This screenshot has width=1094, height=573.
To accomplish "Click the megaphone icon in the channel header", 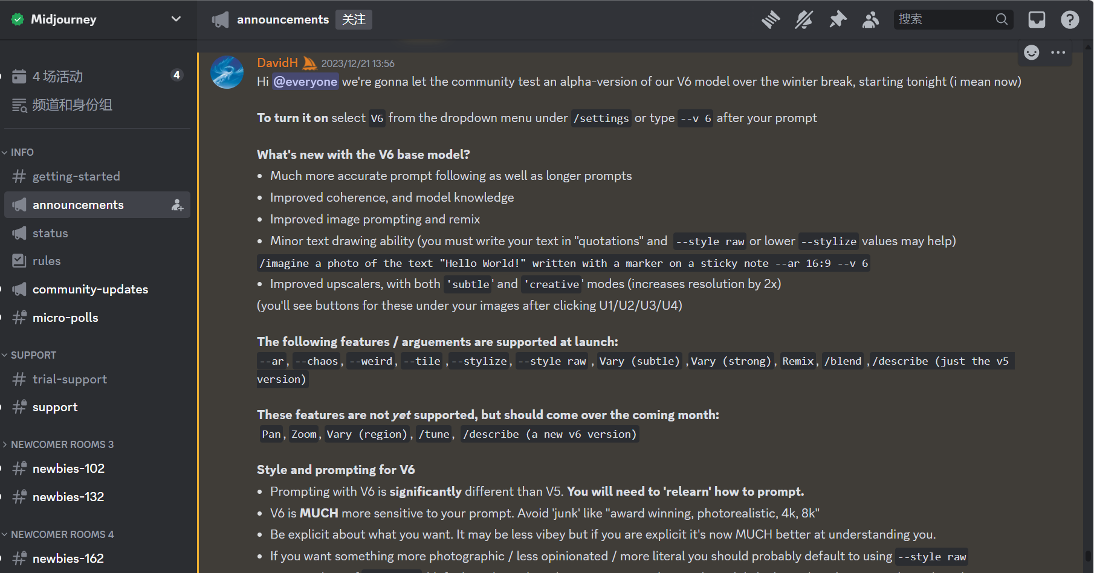I will click(x=221, y=20).
